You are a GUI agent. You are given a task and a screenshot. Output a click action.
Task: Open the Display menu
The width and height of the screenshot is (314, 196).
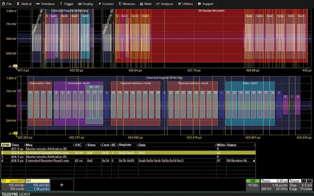(86, 4)
